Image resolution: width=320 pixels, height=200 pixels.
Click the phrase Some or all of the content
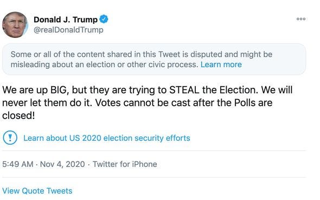(x=58, y=54)
